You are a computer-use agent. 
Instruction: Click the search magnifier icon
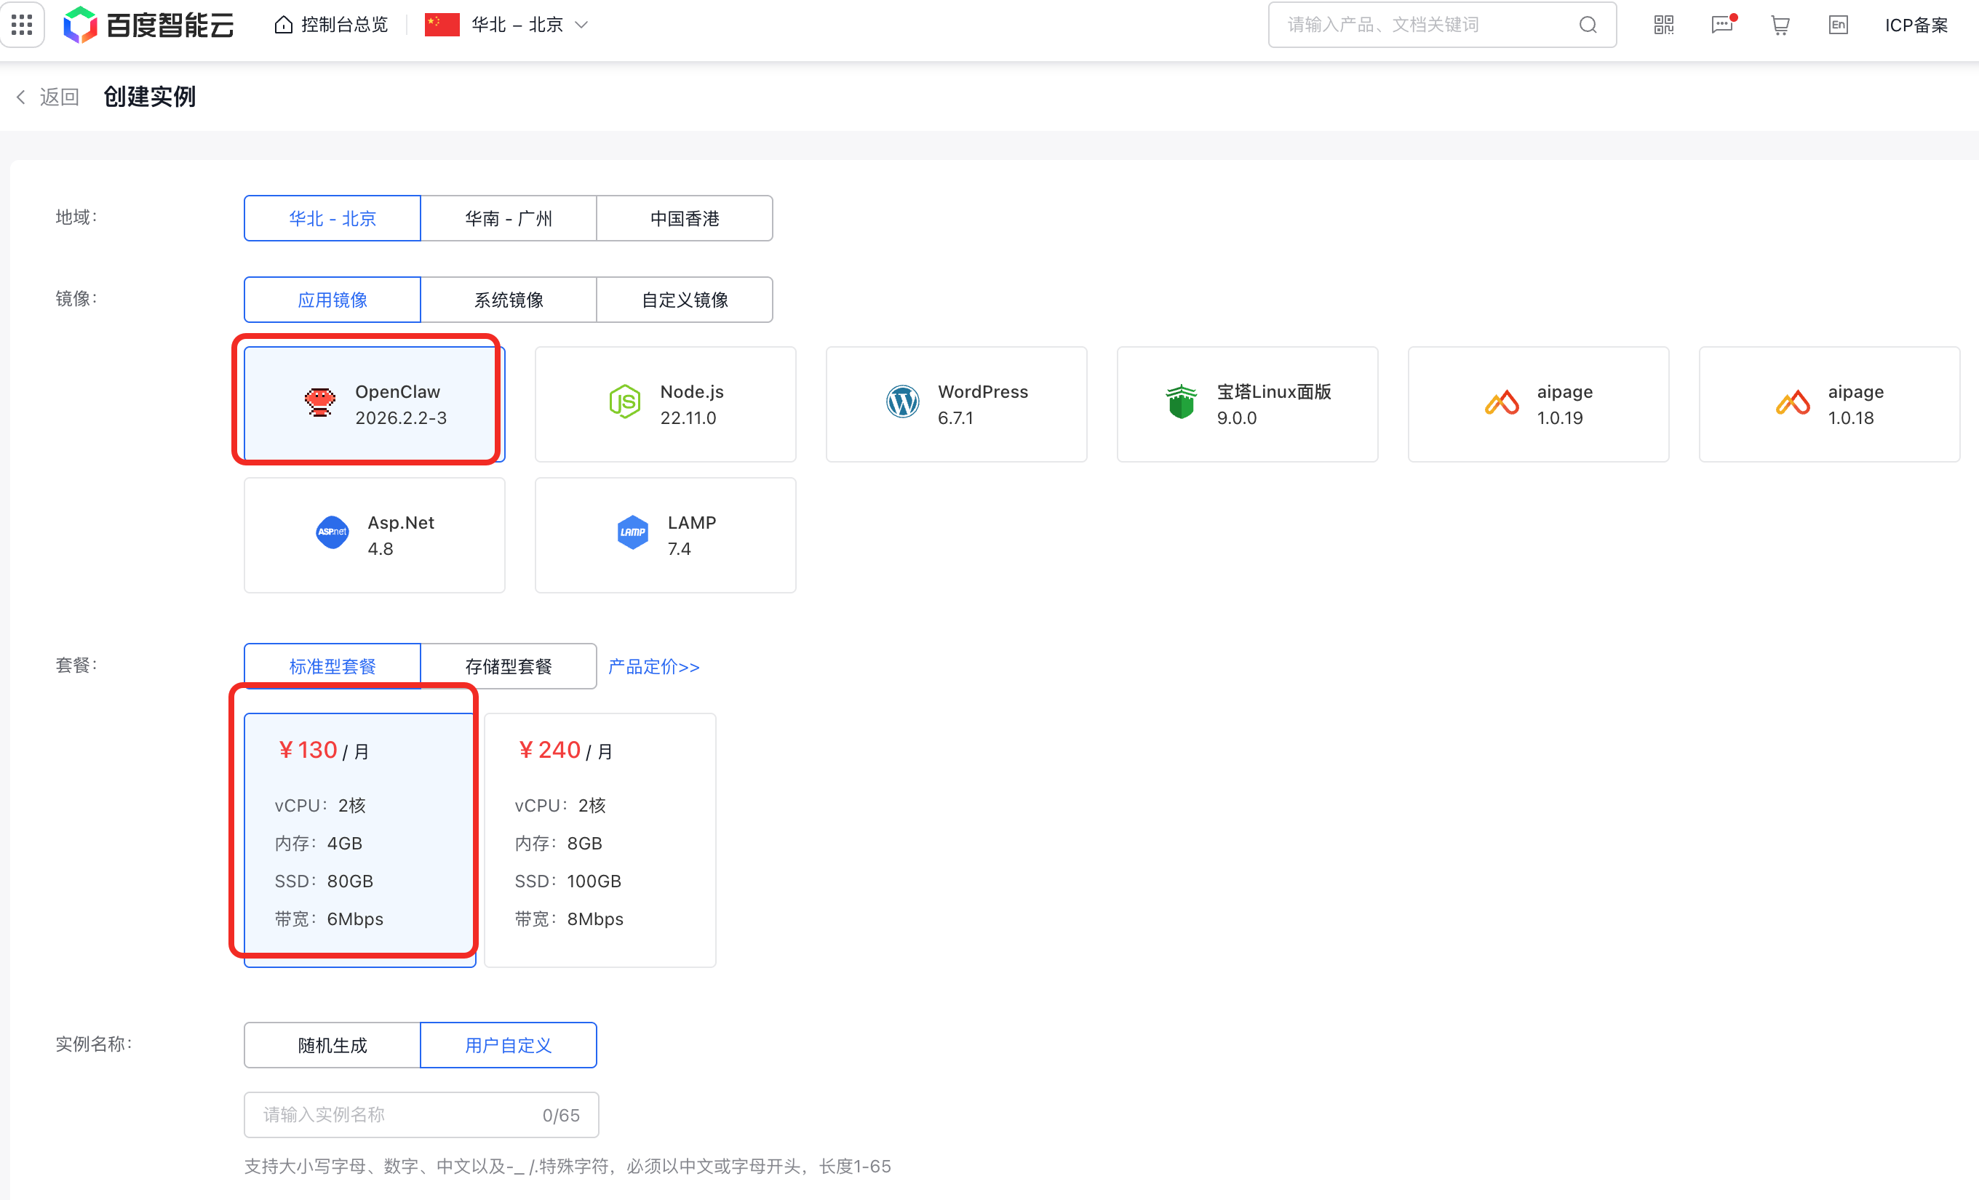pos(1589,25)
